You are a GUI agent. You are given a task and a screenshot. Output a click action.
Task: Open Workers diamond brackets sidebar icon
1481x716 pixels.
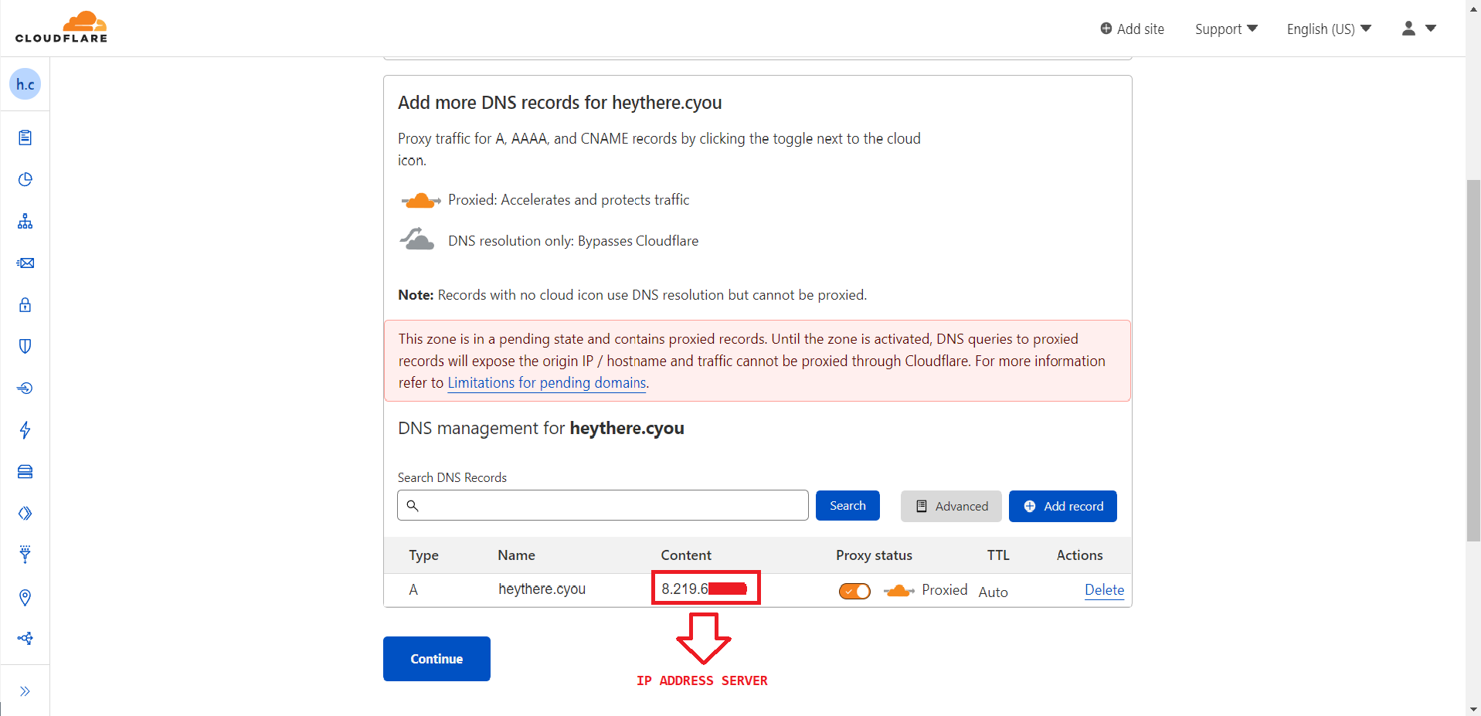(x=25, y=513)
